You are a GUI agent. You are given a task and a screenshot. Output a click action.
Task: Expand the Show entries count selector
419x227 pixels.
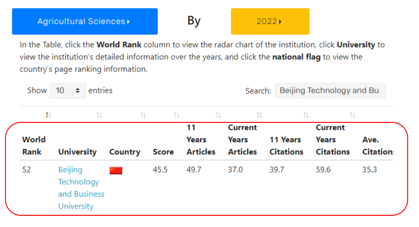click(67, 91)
